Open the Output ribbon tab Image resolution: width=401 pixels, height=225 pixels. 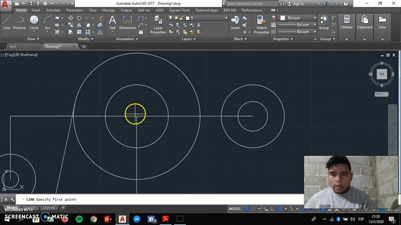tap(126, 10)
